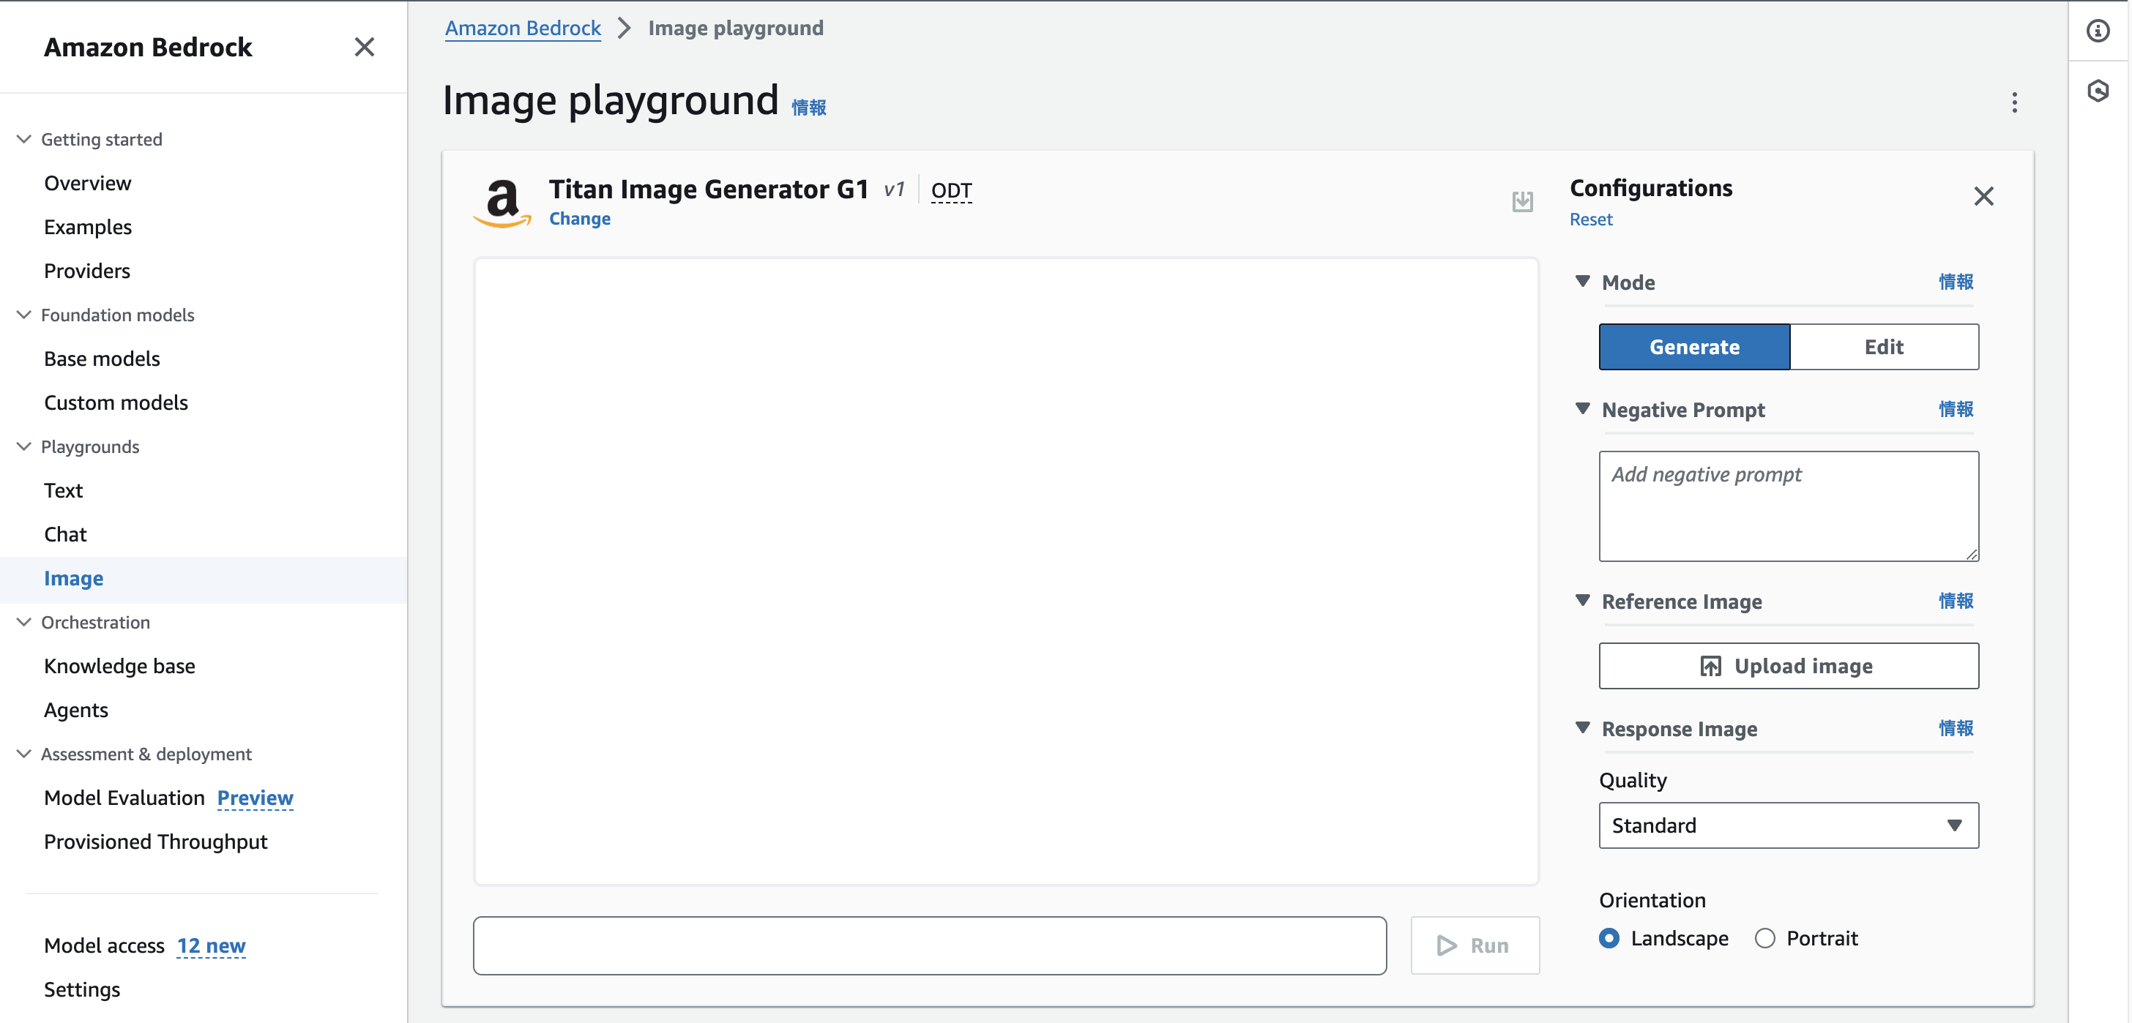Close the Configurations panel

pyautogui.click(x=1983, y=196)
